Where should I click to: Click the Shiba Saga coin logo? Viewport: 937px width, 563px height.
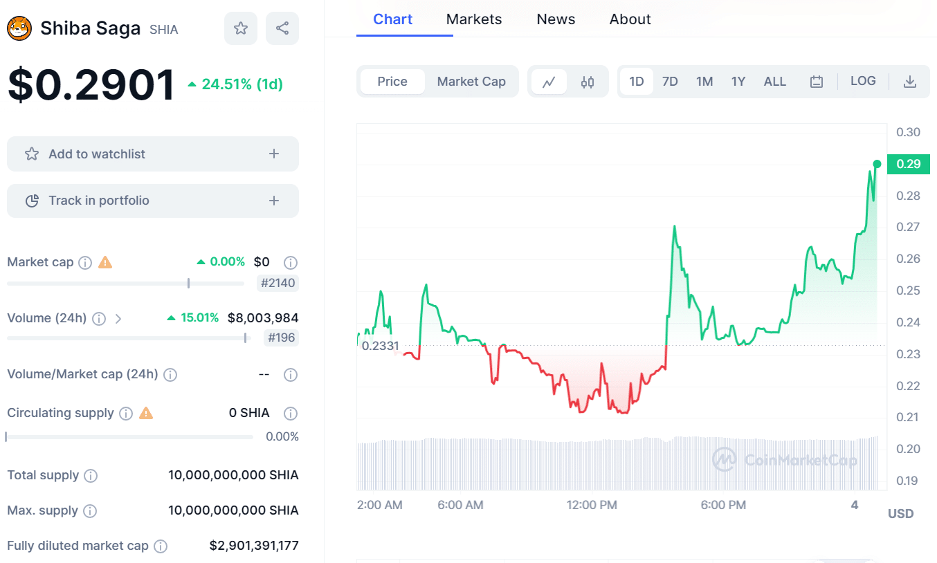[19, 28]
